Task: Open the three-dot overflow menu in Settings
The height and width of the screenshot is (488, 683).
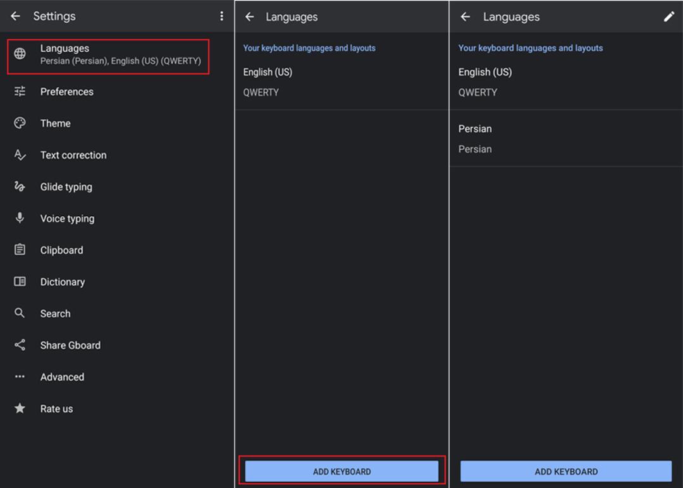Action: (222, 16)
